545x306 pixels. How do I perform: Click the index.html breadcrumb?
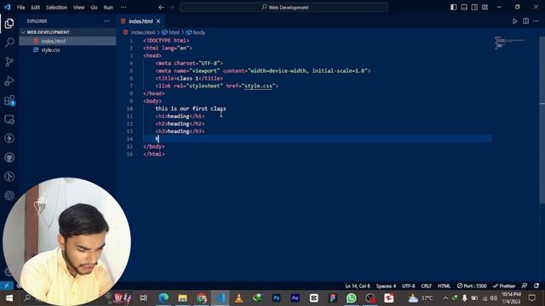143,32
